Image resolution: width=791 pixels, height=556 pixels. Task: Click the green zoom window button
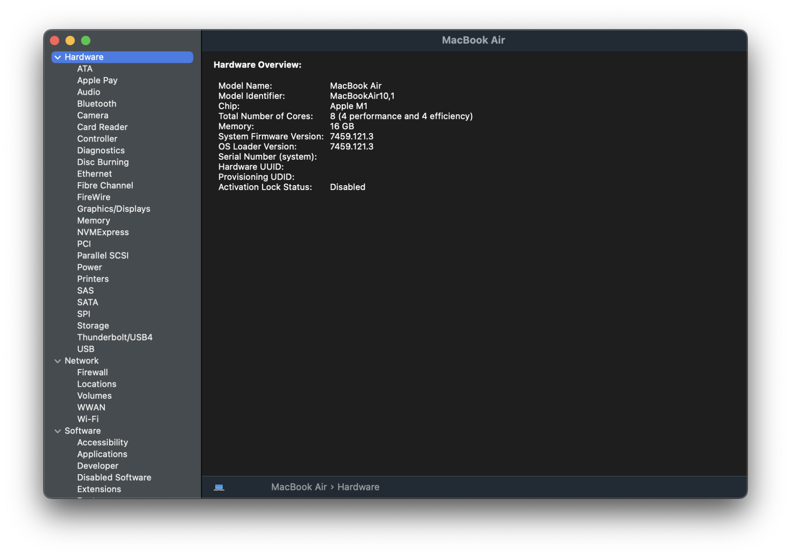pos(86,40)
